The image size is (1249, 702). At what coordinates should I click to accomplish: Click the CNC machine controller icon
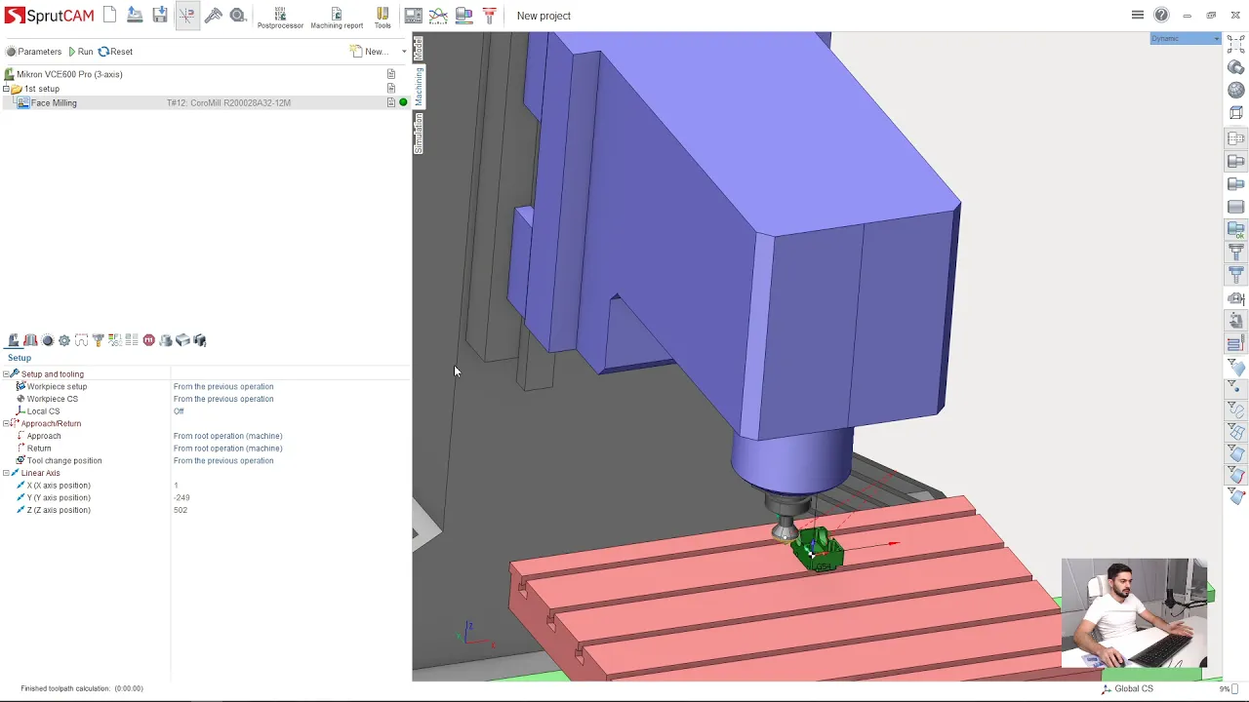point(414,15)
